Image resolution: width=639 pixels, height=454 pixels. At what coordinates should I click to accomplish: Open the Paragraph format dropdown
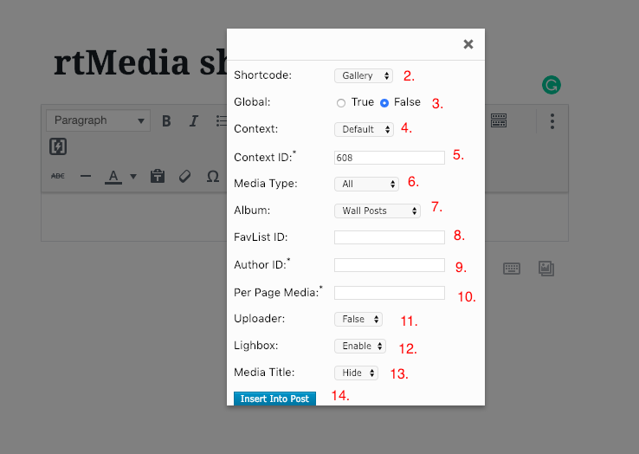pyautogui.click(x=98, y=121)
